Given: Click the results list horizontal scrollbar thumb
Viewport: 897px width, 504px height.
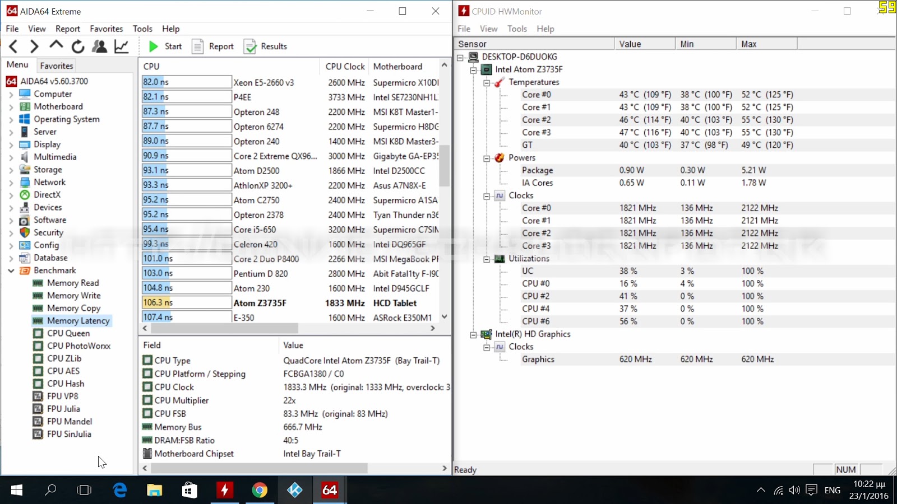Looking at the screenshot, I should pyautogui.click(x=224, y=328).
